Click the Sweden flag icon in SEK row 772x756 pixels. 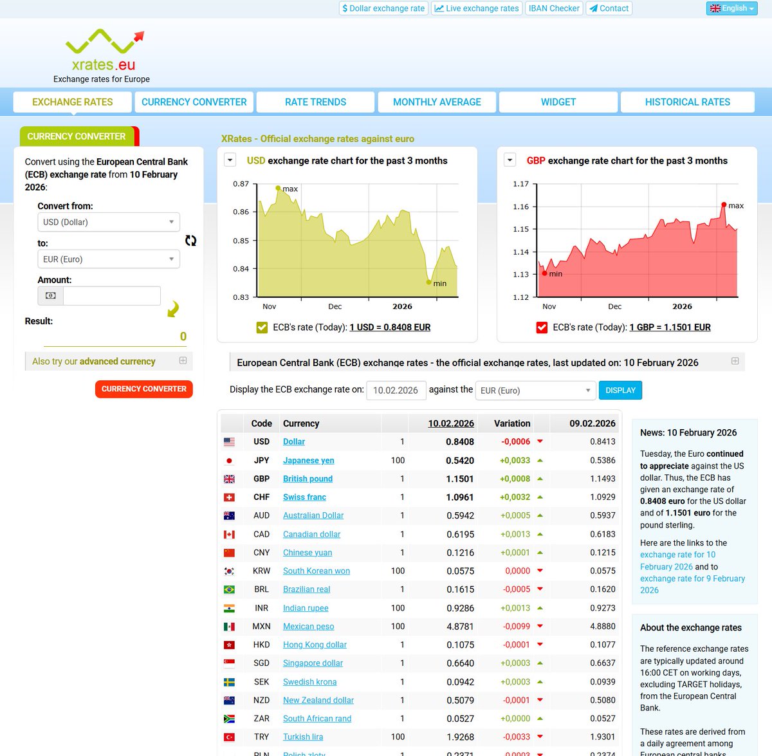(229, 682)
